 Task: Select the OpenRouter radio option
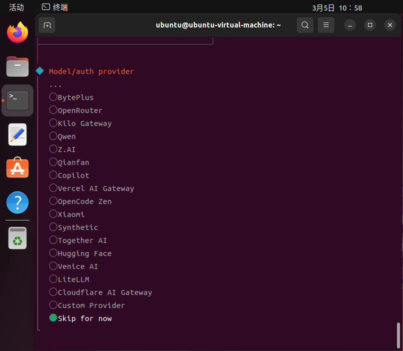[x=76, y=110]
